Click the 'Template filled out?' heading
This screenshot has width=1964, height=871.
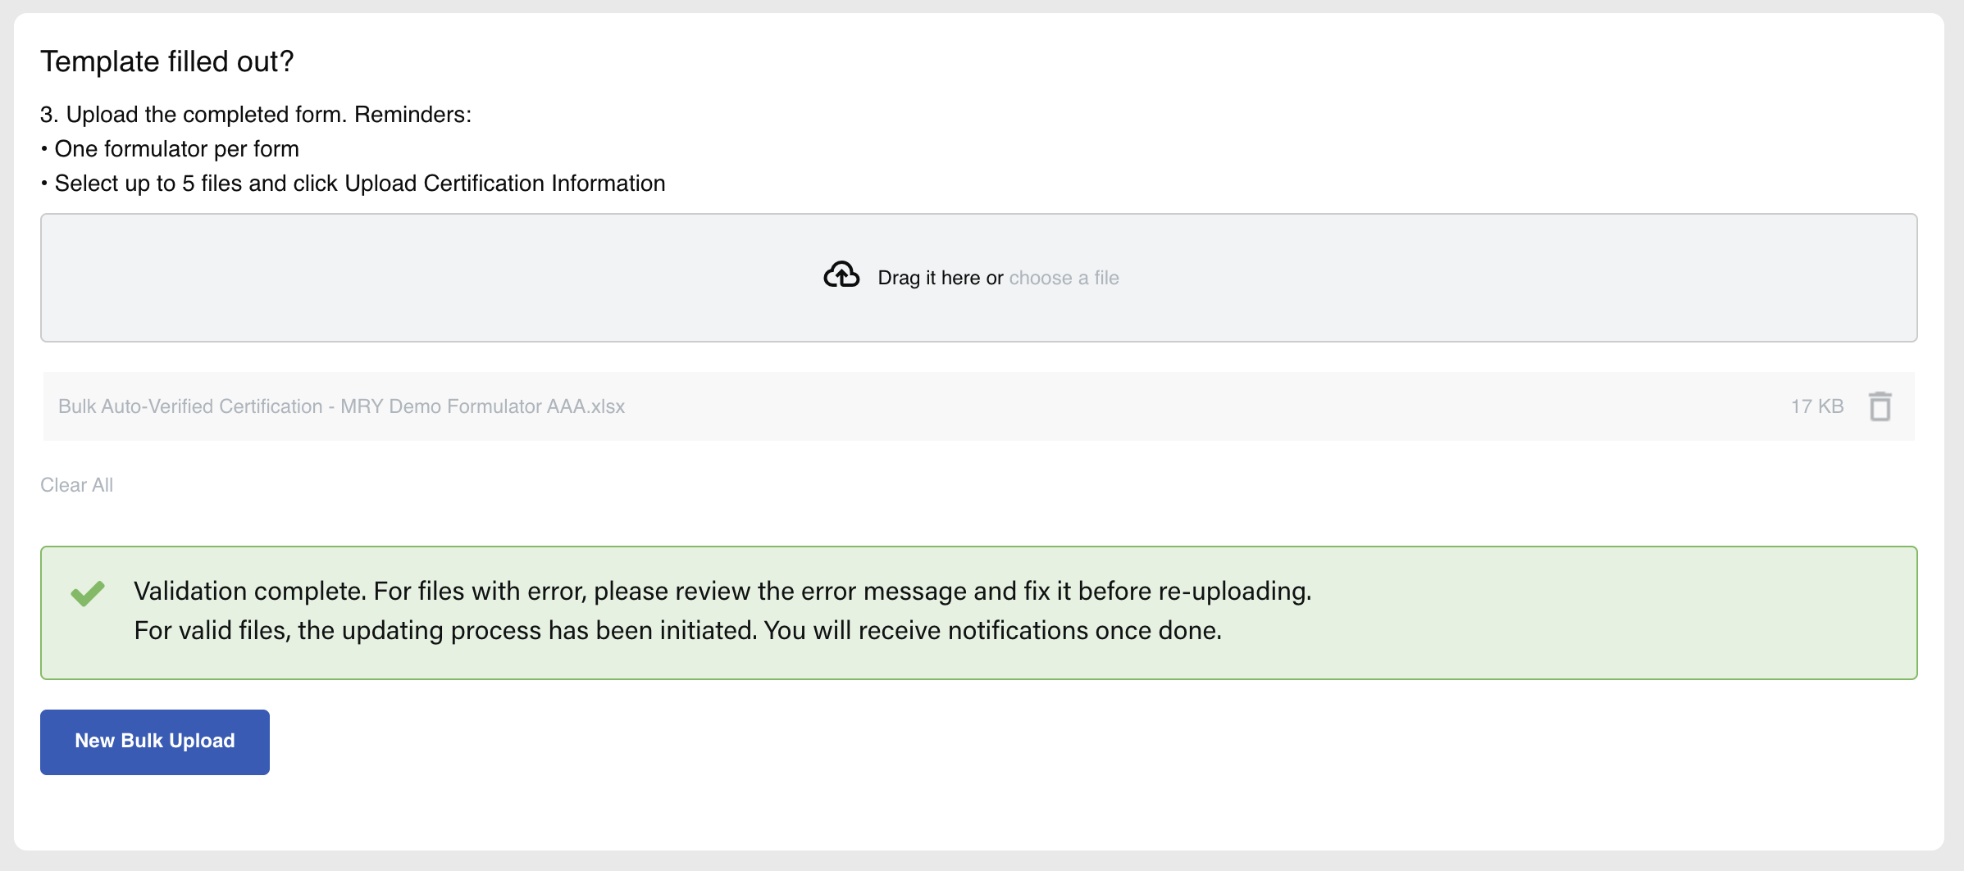pyautogui.click(x=167, y=61)
